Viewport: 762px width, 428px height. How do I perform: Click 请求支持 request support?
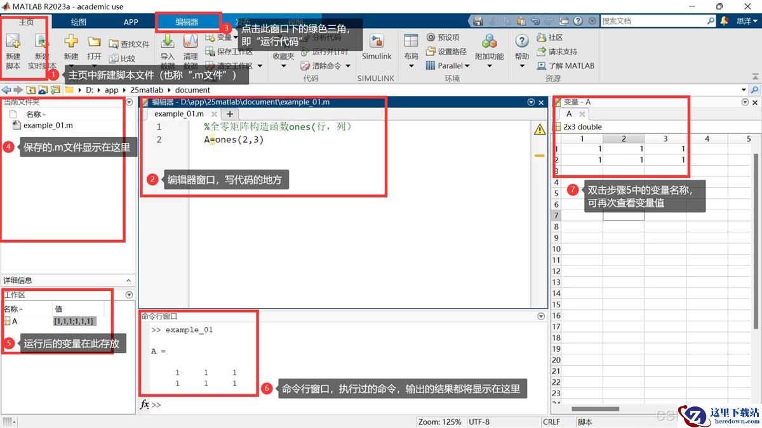[557, 51]
